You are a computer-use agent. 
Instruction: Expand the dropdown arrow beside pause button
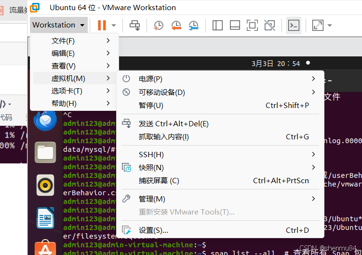click(x=114, y=25)
